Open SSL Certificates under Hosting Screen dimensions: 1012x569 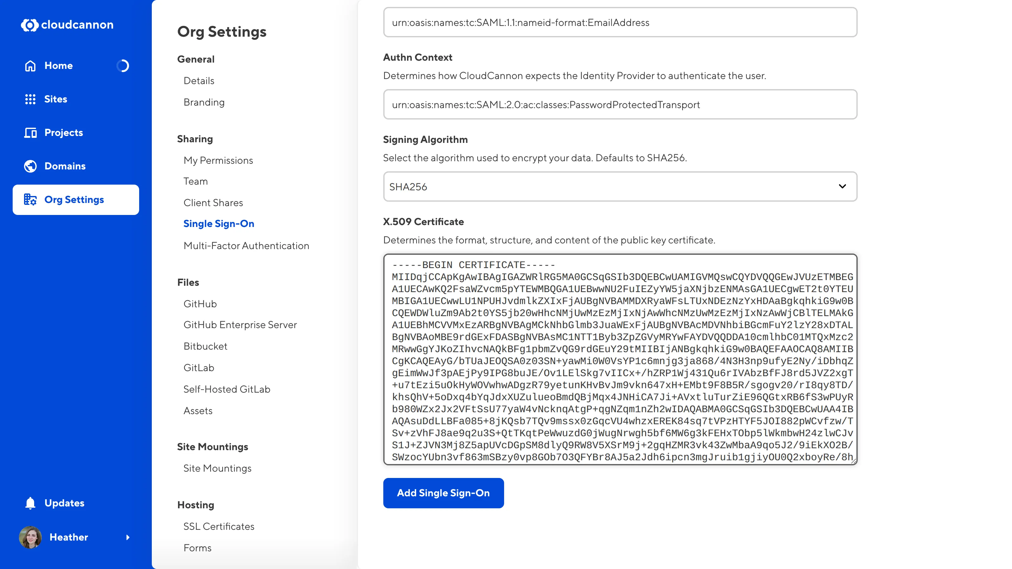(219, 526)
